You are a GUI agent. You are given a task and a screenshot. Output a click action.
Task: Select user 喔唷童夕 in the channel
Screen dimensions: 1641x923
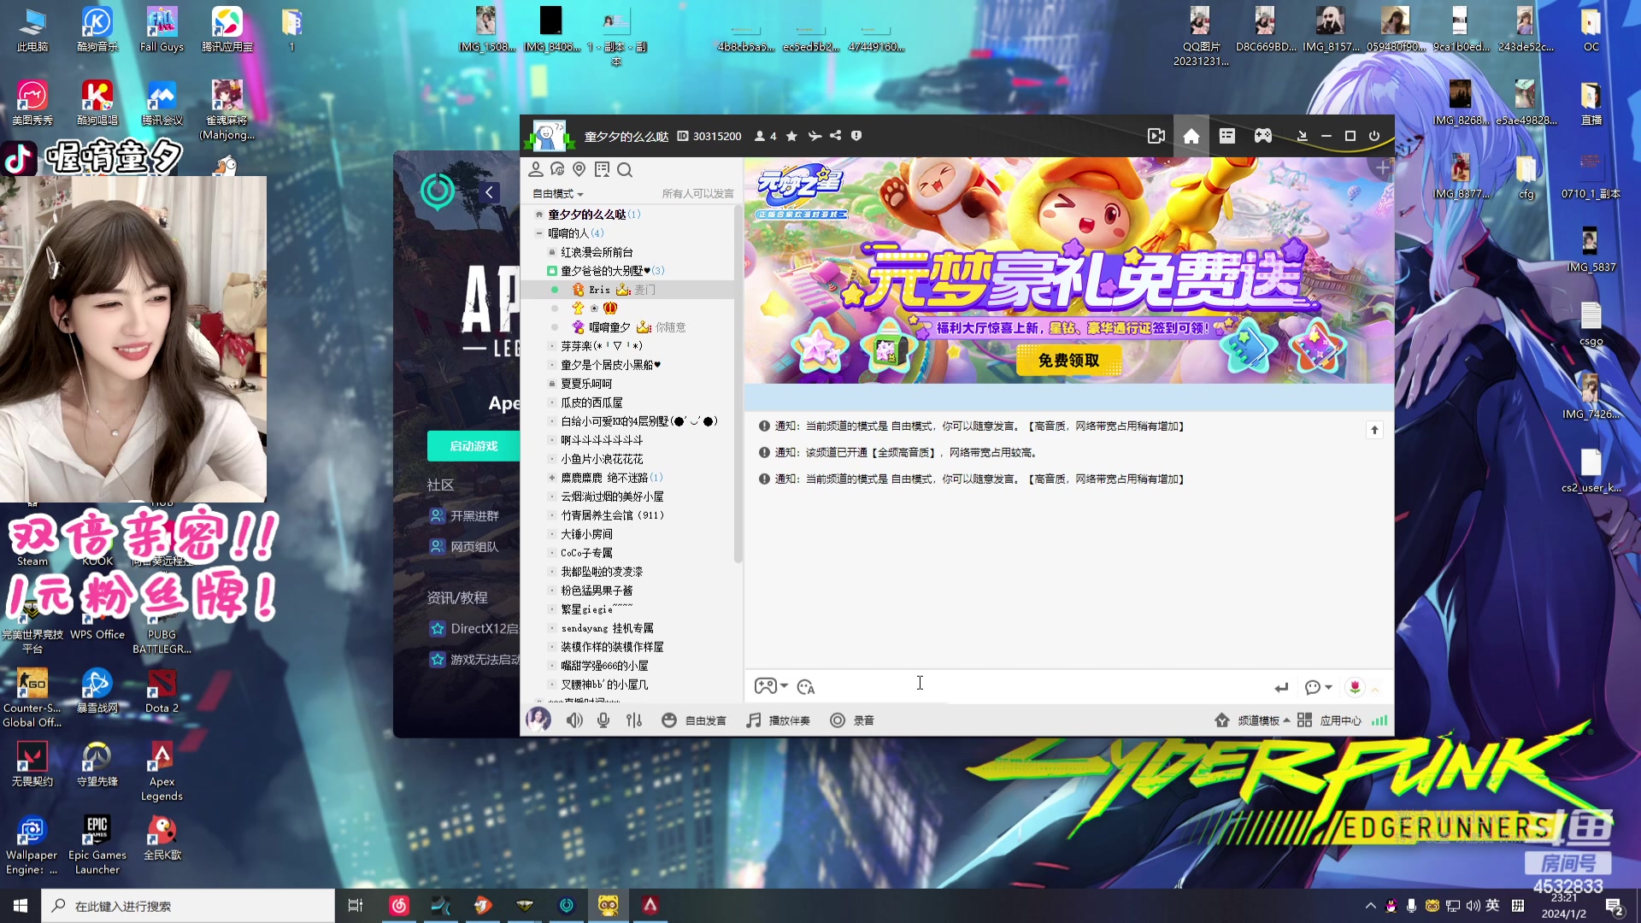pyautogui.click(x=609, y=327)
